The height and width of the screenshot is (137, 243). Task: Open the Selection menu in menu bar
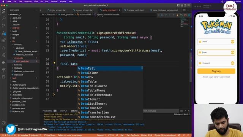(28, 2)
